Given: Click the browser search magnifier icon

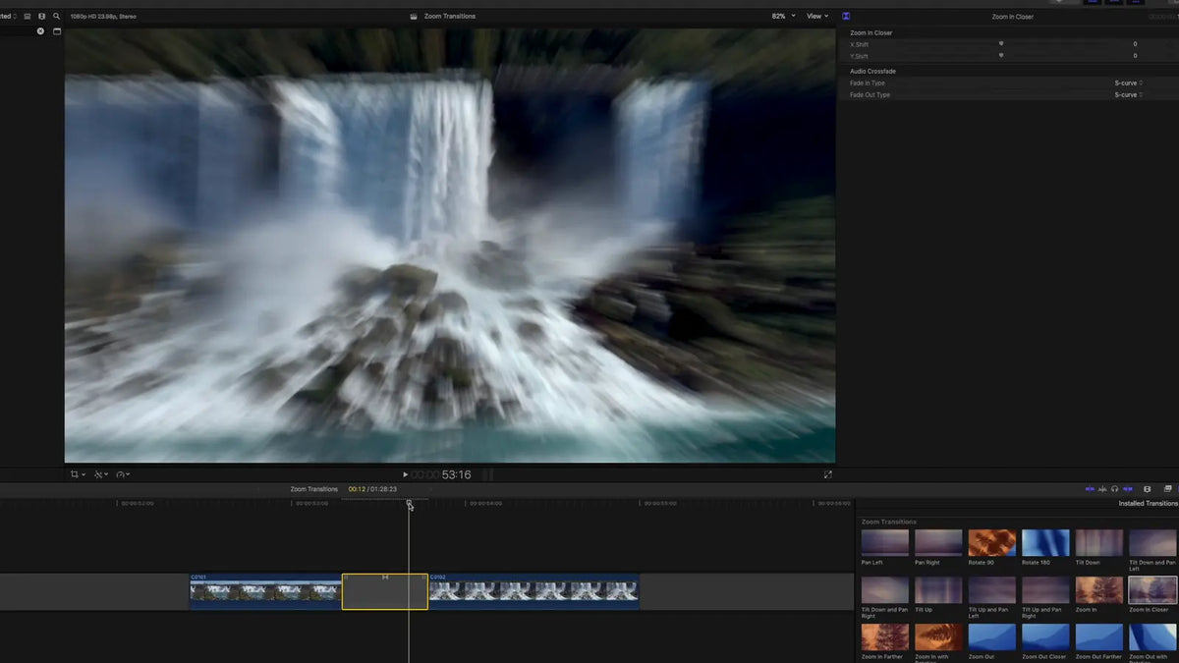Looking at the screenshot, I should [57, 16].
